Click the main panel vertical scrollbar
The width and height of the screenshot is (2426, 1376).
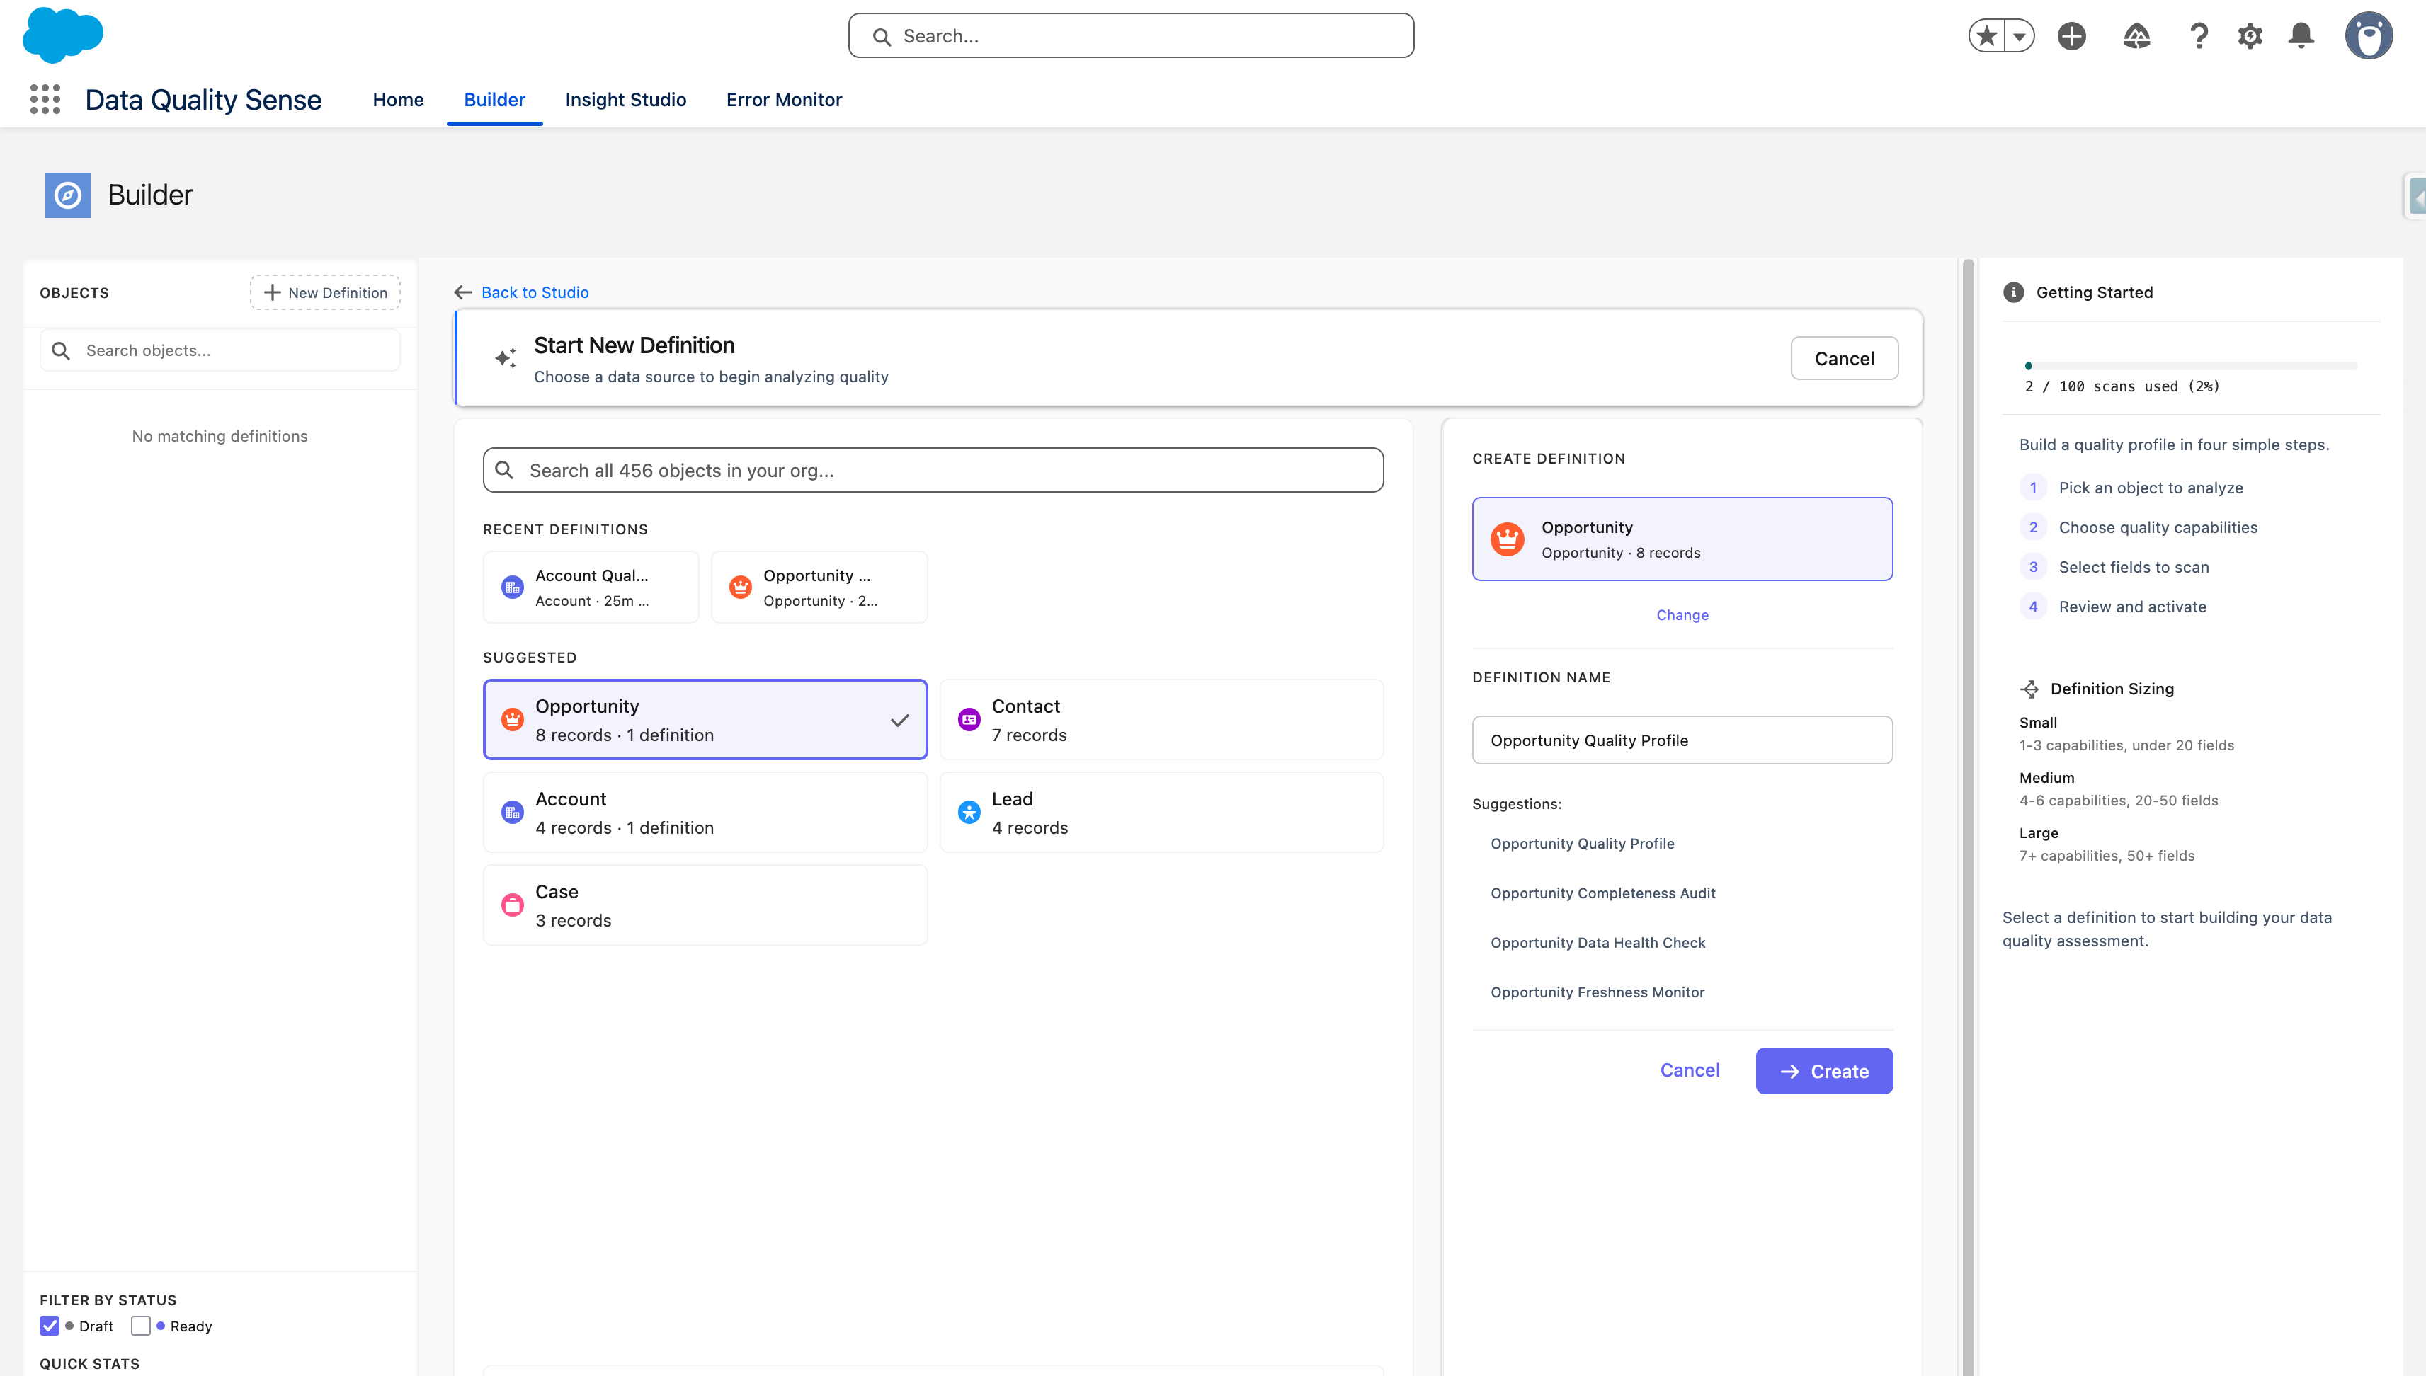click(x=1969, y=817)
